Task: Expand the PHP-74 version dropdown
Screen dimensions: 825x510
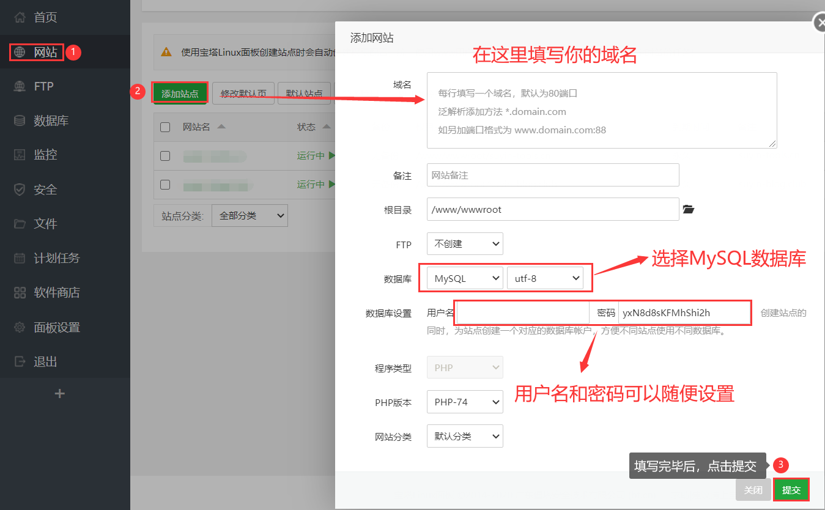Action: tap(465, 402)
